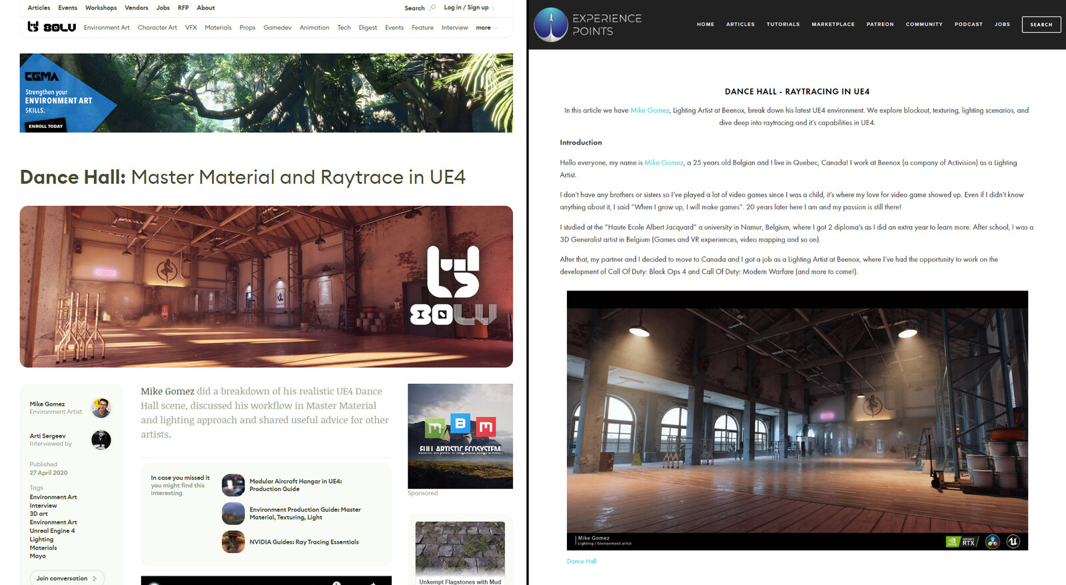1066x585 pixels.
Task: Click Arti Sergeev's avatar photo
Action: coord(101,440)
